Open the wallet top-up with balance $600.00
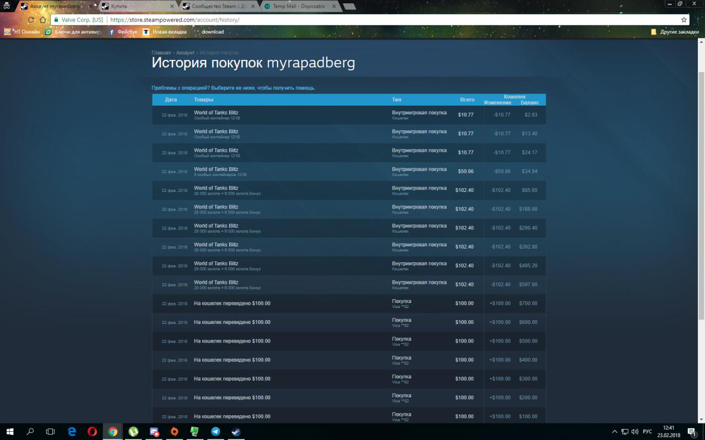 tap(349, 322)
